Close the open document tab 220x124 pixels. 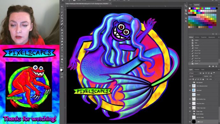[110, 4]
